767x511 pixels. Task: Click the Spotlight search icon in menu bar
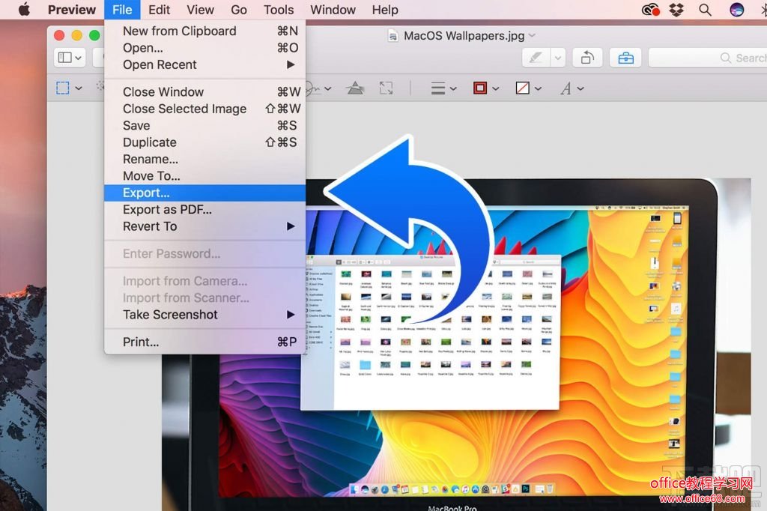pos(705,10)
